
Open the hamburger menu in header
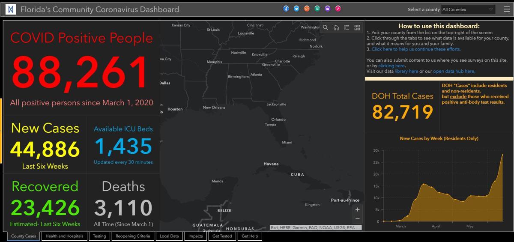506,9
